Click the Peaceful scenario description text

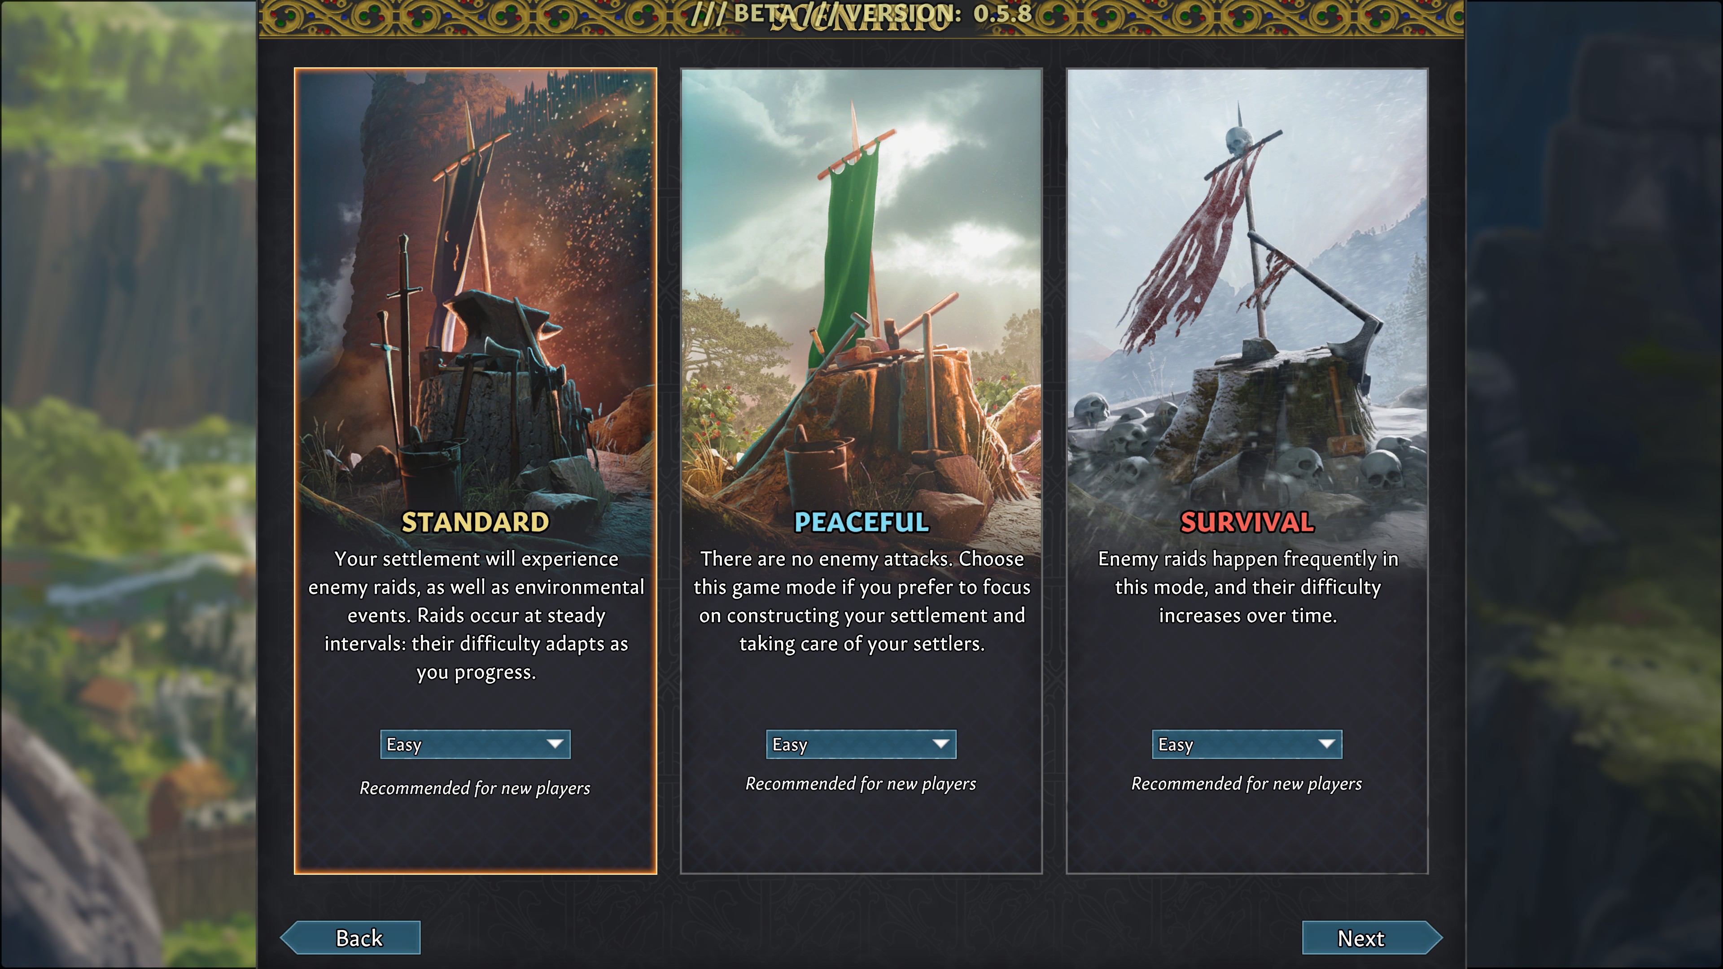[x=861, y=601]
